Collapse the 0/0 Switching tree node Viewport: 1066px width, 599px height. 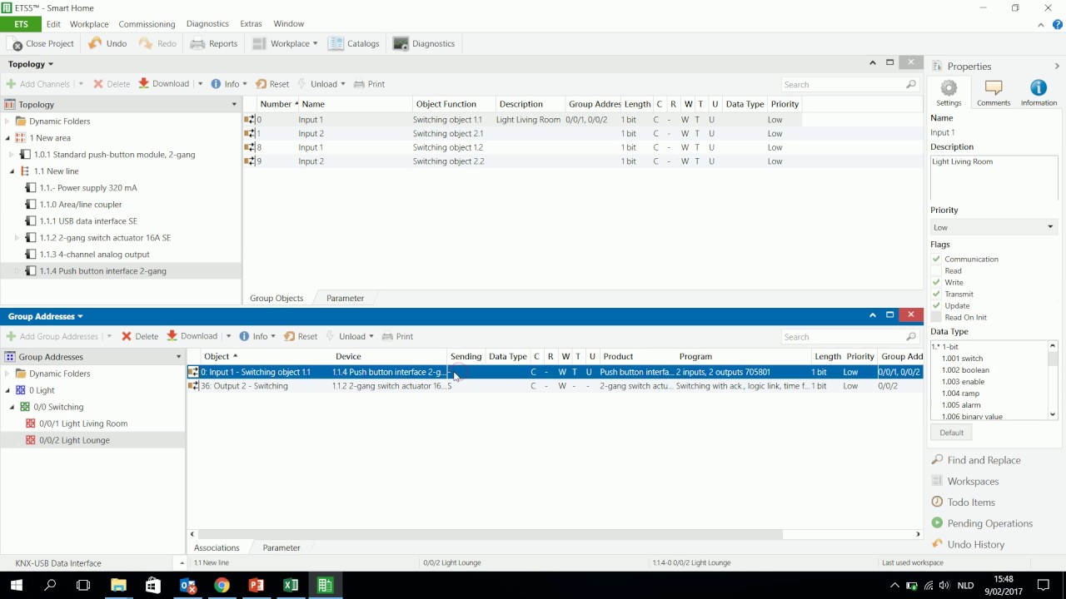tap(12, 407)
